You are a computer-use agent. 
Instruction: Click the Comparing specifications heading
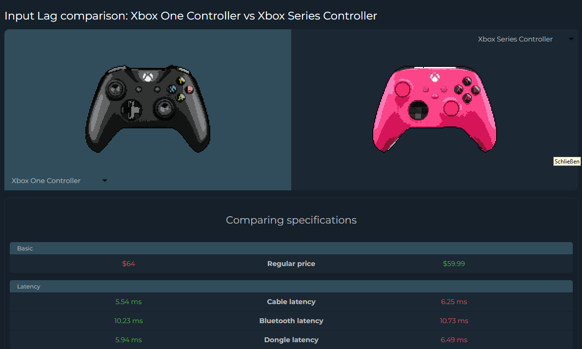click(291, 220)
